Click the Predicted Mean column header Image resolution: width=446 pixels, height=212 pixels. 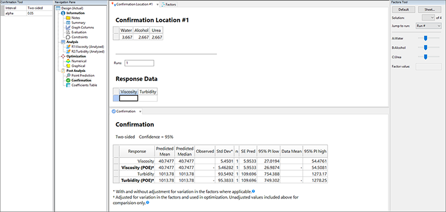click(x=164, y=151)
